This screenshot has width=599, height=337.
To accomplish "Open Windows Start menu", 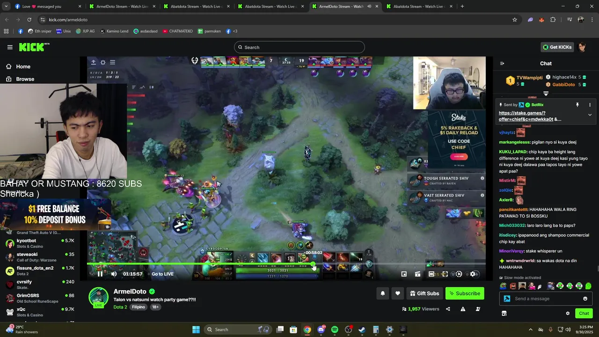I will [196, 330].
